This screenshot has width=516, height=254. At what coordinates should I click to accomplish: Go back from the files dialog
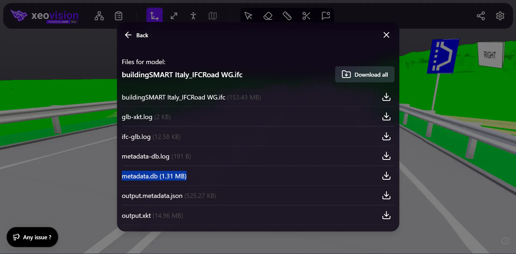[x=137, y=35]
